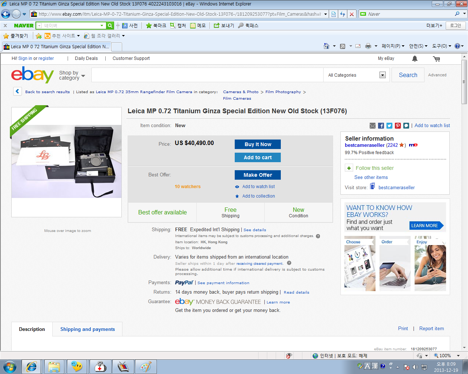Click the Advanced search link
Screen dimensions: 468x374
coord(437,75)
